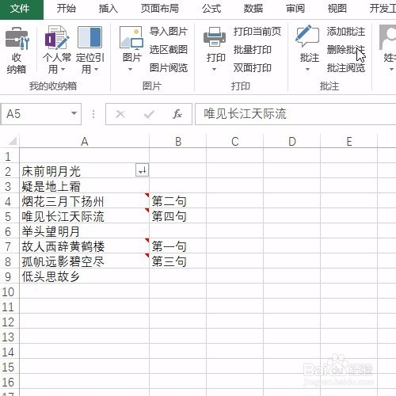Open the 文件 file tab
The height and width of the screenshot is (396, 396).
pyautogui.click(x=21, y=9)
